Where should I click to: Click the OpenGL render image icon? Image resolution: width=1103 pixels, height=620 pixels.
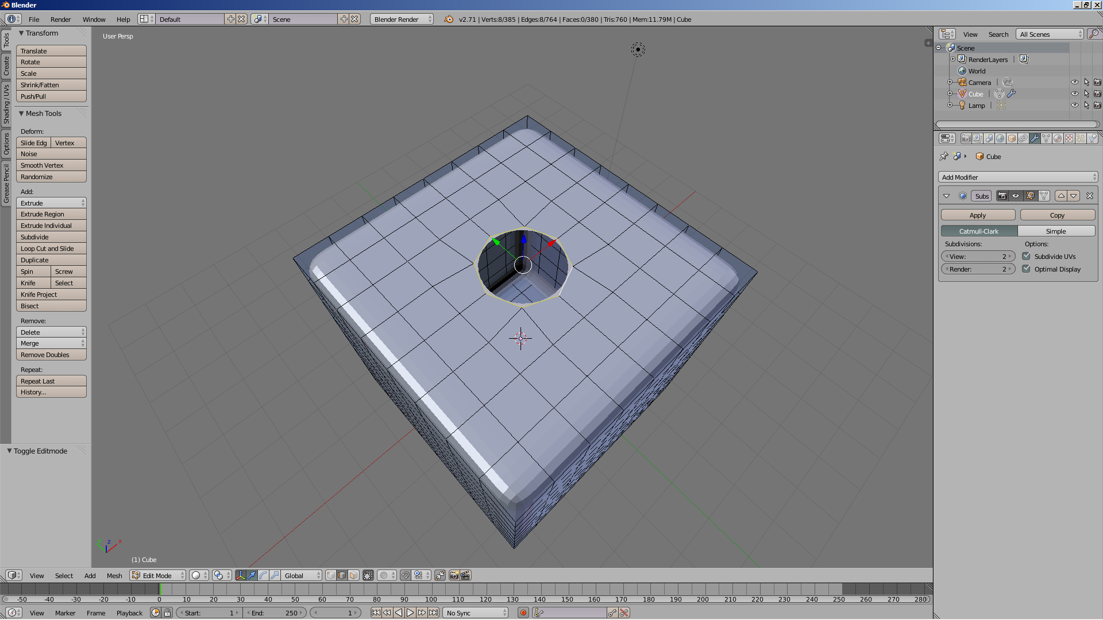coord(454,575)
